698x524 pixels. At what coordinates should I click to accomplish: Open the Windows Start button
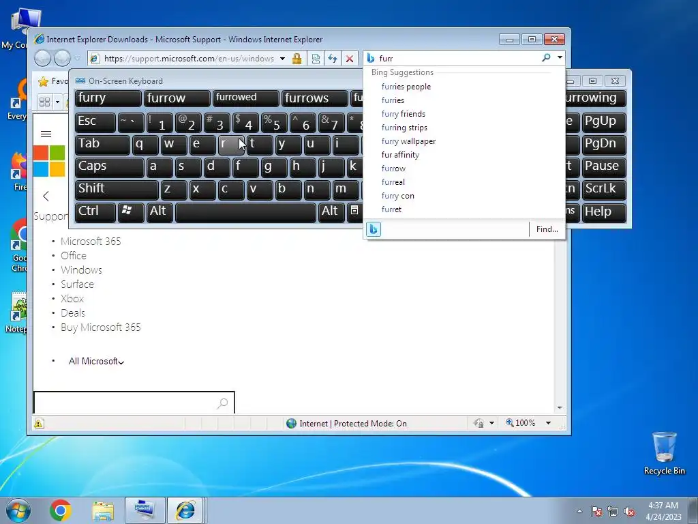[18, 510]
